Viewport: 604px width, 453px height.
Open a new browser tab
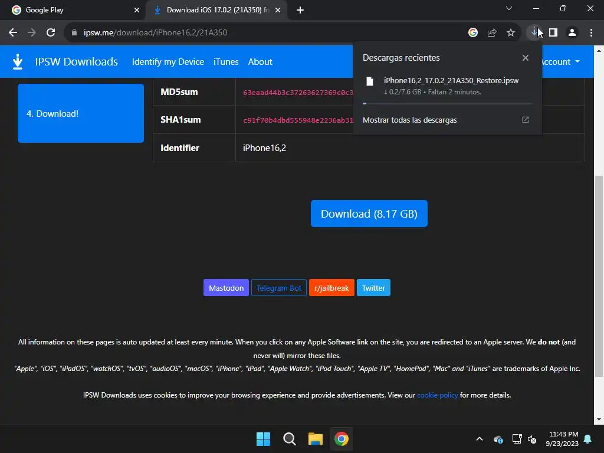300,10
